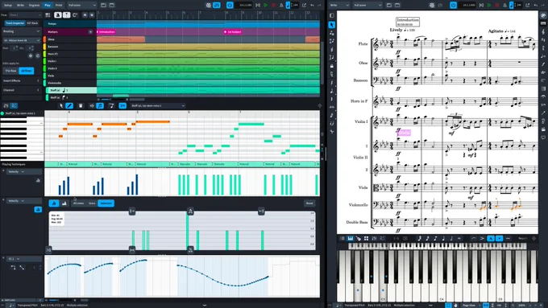The image size is (548, 308).
Task: Switch to Write mode tab
Action: coord(20,6)
